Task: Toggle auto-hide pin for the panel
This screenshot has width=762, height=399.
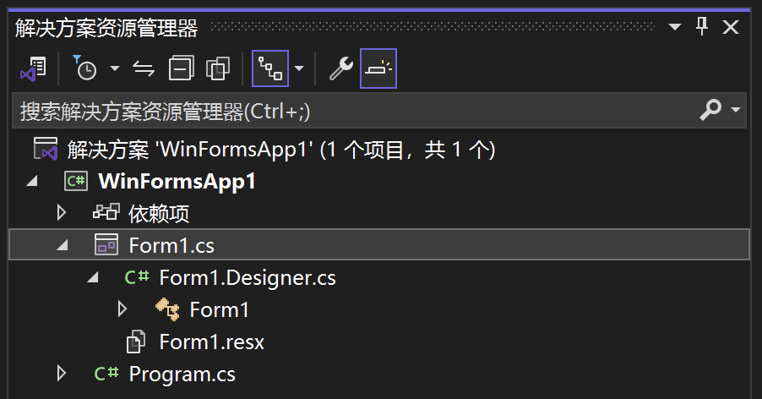Action: (x=702, y=26)
